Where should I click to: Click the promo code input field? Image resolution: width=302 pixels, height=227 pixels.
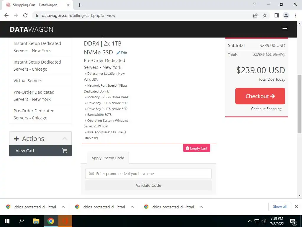[x=148, y=174]
